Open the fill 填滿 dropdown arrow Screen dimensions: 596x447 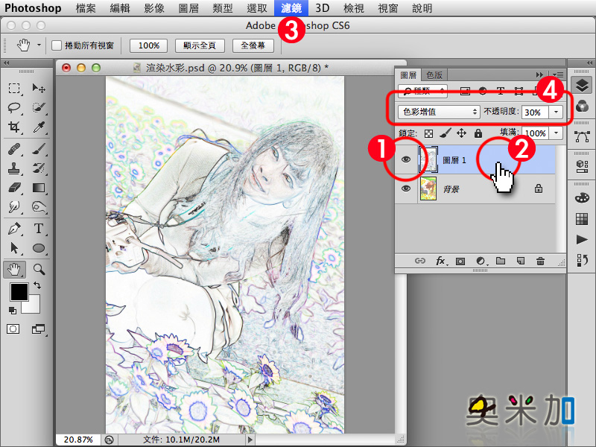click(x=556, y=133)
